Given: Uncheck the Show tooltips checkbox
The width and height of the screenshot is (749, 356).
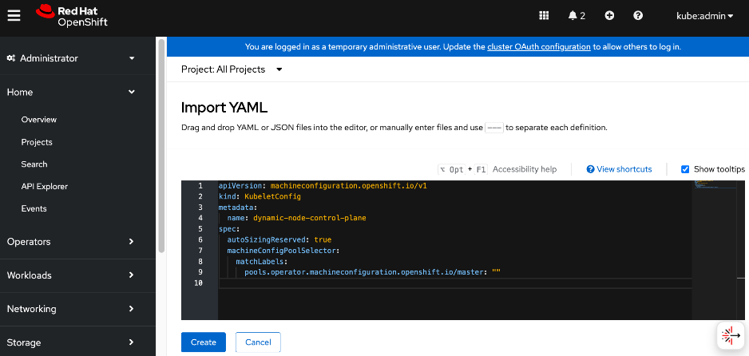Looking at the screenshot, I should pyautogui.click(x=685, y=169).
